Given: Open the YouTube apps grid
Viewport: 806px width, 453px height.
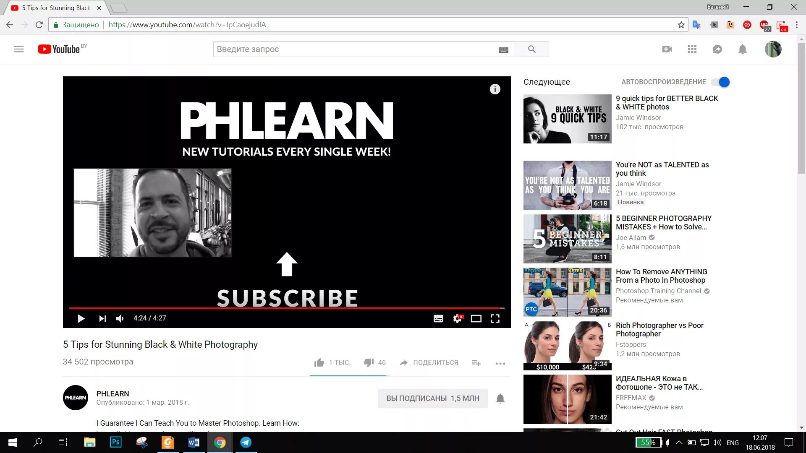Looking at the screenshot, I should tap(692, 49).
